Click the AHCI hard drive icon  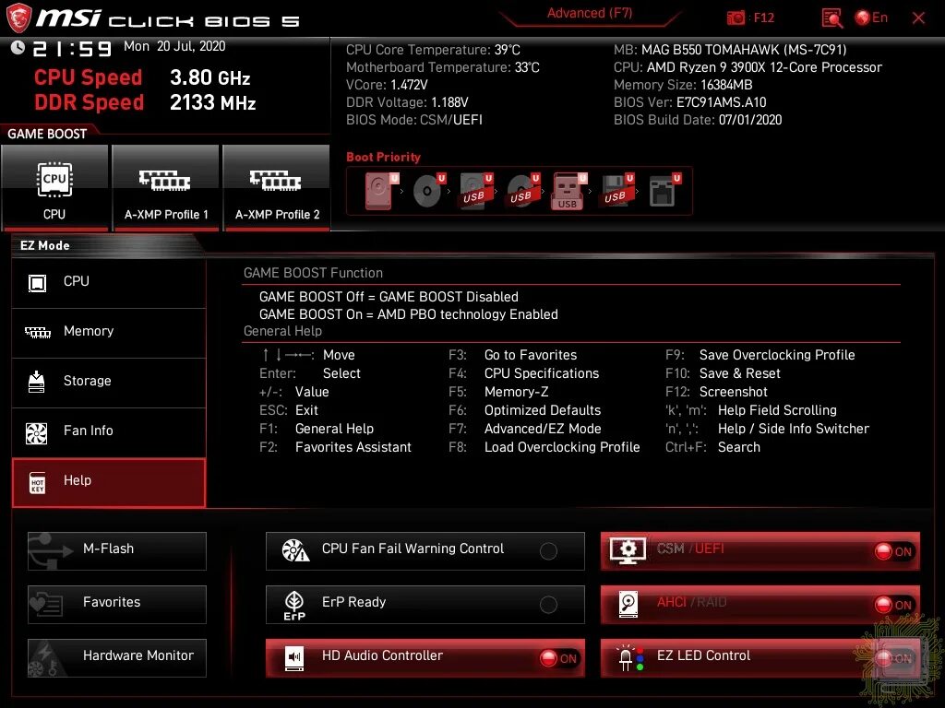point(628,605)
